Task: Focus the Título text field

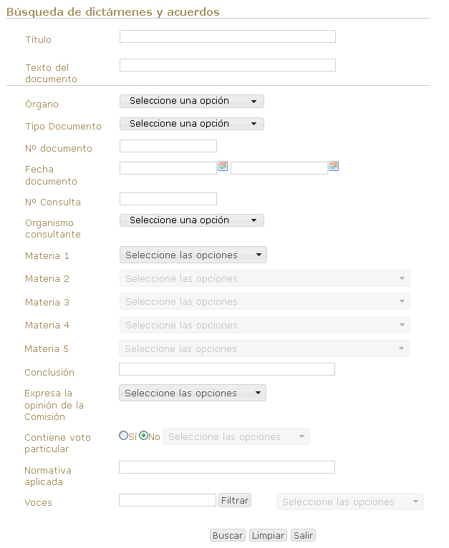Action: pos(228,36)
